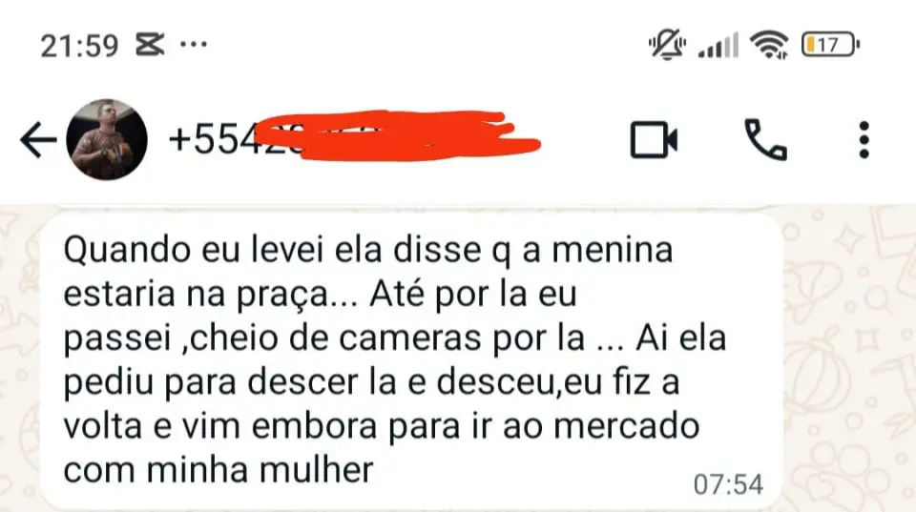
Task: Open the three-dot more options menu
Action: [864, 140]
